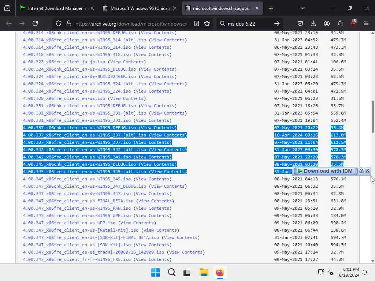Submit the search with the arrow button
This screenshot has width=375, height=281.
[277, 23]
